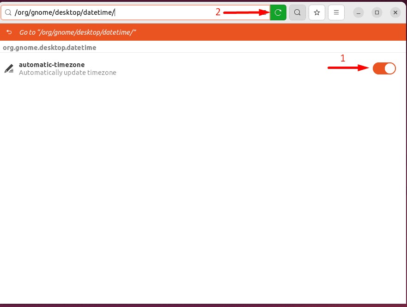The width and height of the screenshot is (407, 307).
Task: Bookmark the current path with the star
Action: point(316,12)
